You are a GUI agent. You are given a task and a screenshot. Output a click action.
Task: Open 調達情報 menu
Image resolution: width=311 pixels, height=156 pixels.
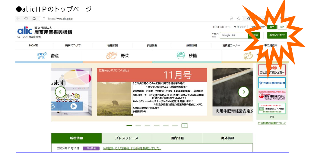(152, 45)
